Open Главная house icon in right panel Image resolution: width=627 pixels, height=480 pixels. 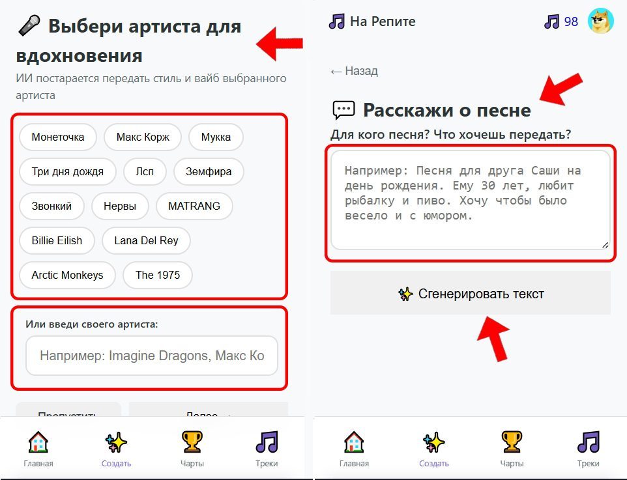pos(354,442)
